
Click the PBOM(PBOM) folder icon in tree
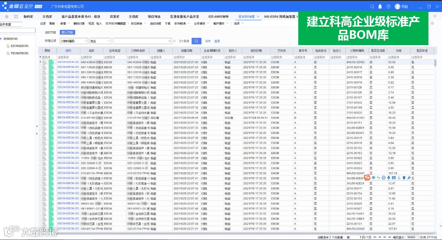[8, 53]
